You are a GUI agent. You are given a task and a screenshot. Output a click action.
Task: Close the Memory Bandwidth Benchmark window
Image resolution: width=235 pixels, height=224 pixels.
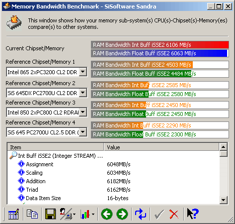[228, 6]
